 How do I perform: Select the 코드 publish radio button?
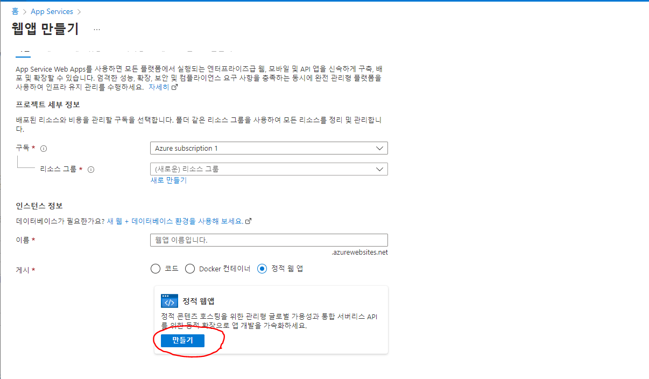coord(156,269)
